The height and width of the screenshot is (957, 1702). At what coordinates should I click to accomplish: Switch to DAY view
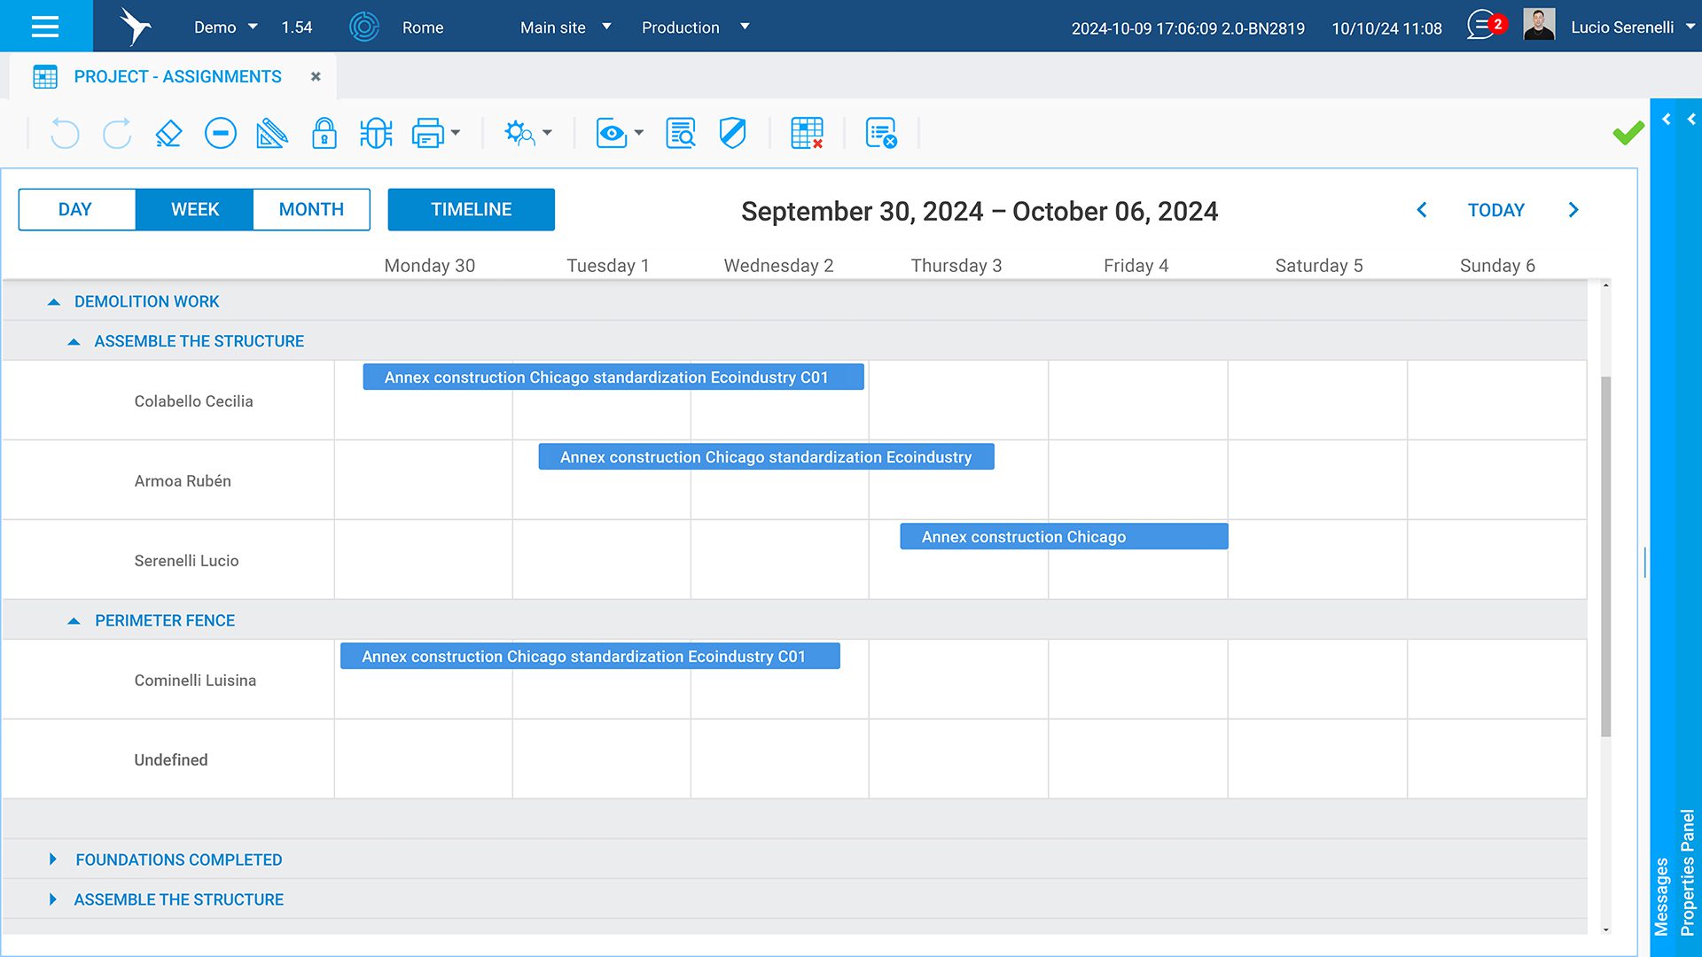click(x=75, y=210)
